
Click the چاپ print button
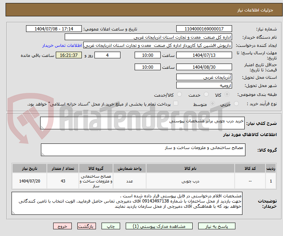point(111,226)
